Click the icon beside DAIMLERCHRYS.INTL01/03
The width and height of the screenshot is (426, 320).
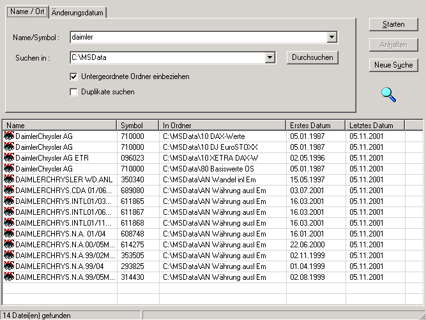point(9,201)
